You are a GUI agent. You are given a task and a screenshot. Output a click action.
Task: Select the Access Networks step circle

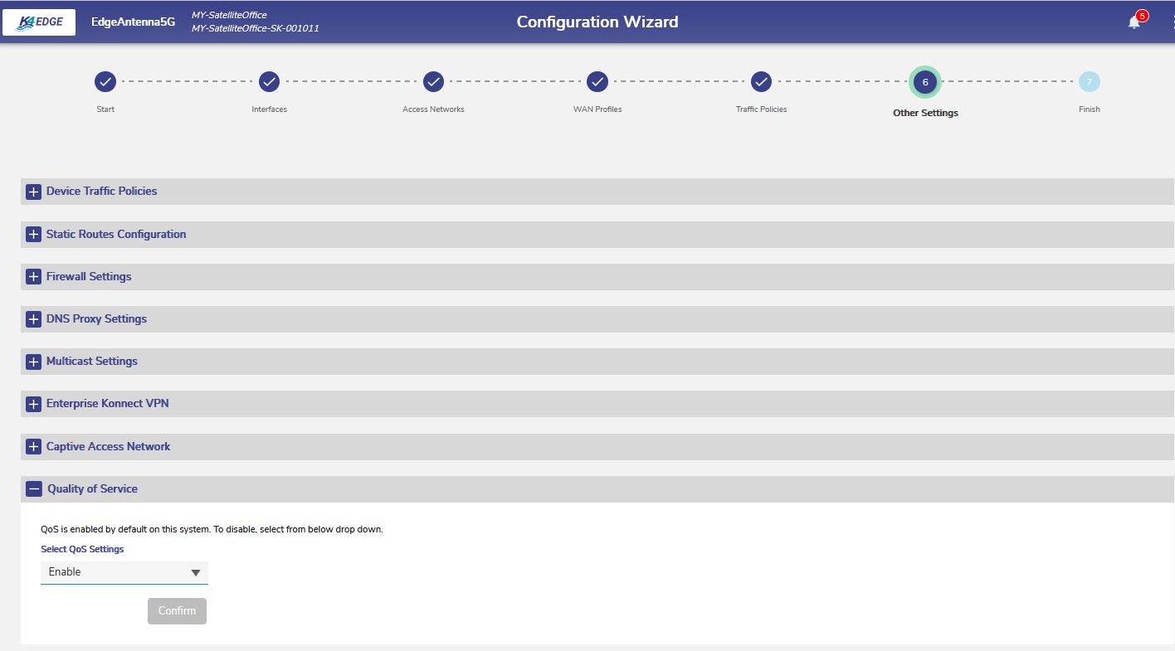tap(433, 82)
